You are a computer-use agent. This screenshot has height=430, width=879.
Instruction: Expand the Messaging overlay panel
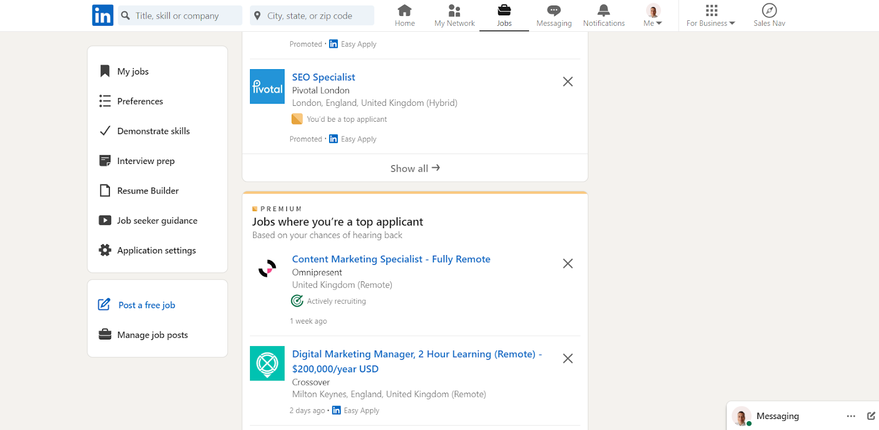(777, 416)
